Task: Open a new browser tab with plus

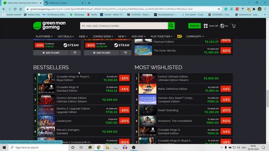Action: (89, 3)
